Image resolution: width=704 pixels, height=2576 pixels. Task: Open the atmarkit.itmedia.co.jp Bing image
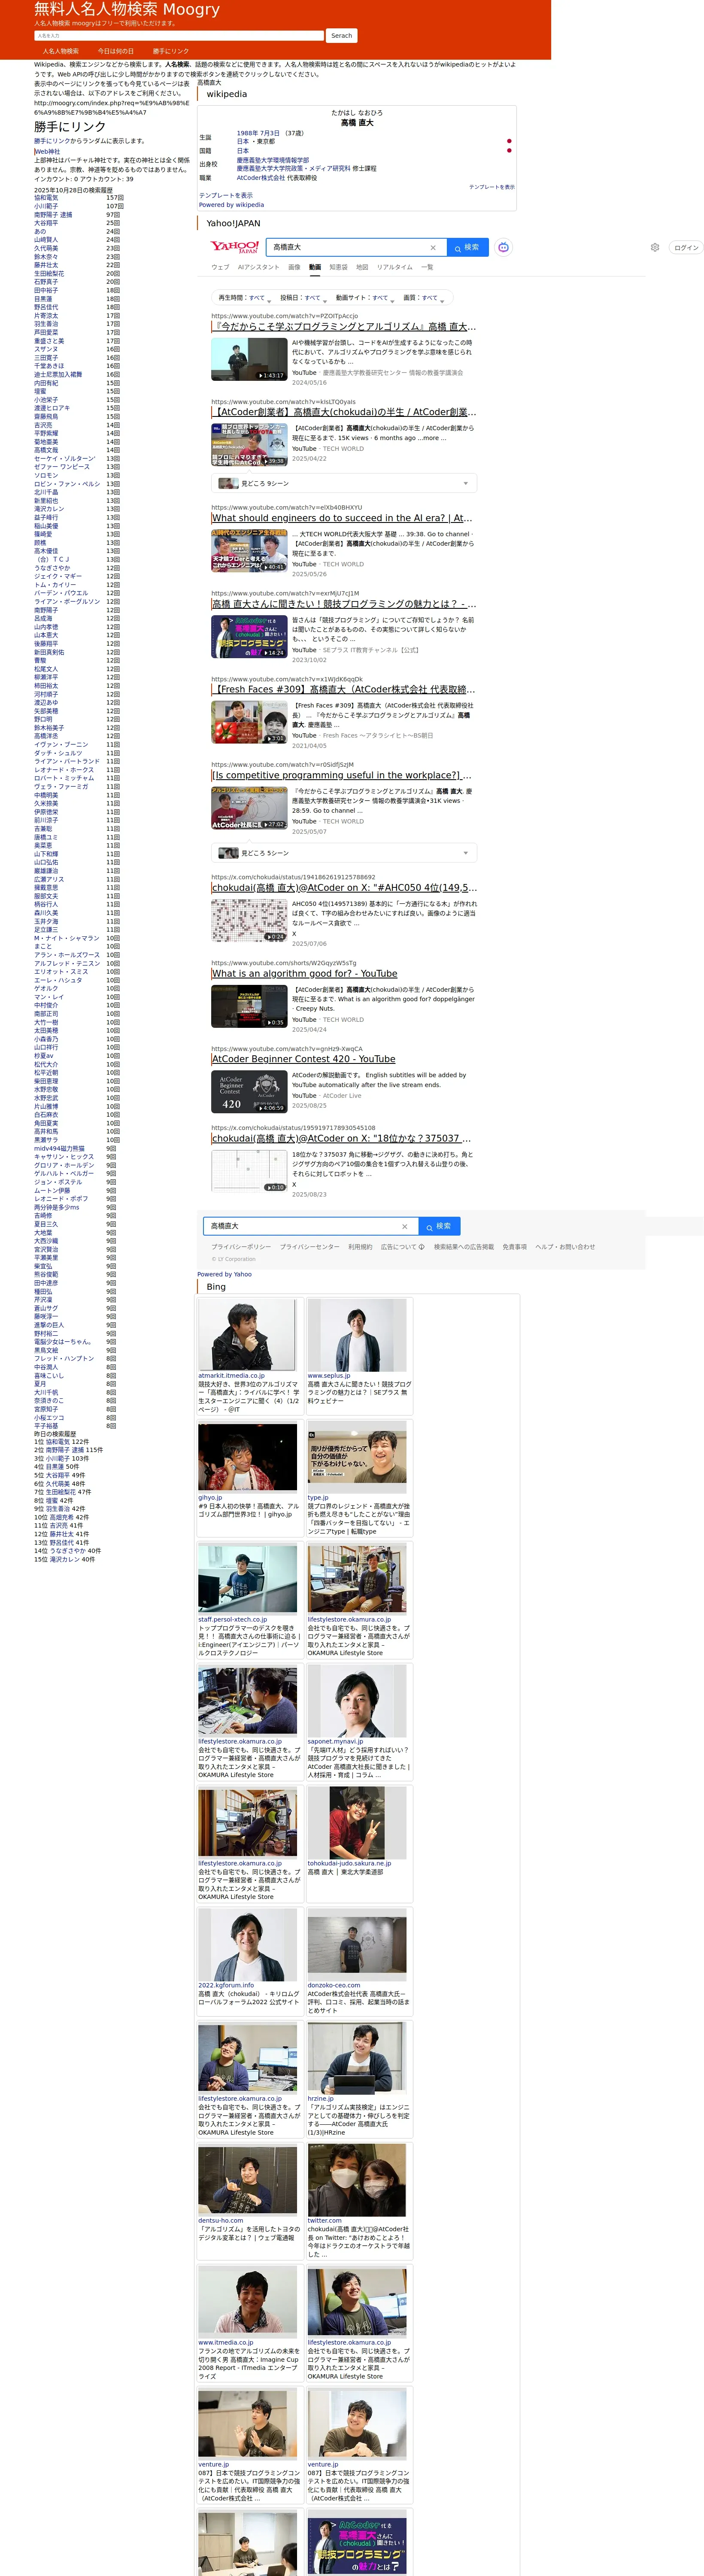click(x=247, y=1335)
